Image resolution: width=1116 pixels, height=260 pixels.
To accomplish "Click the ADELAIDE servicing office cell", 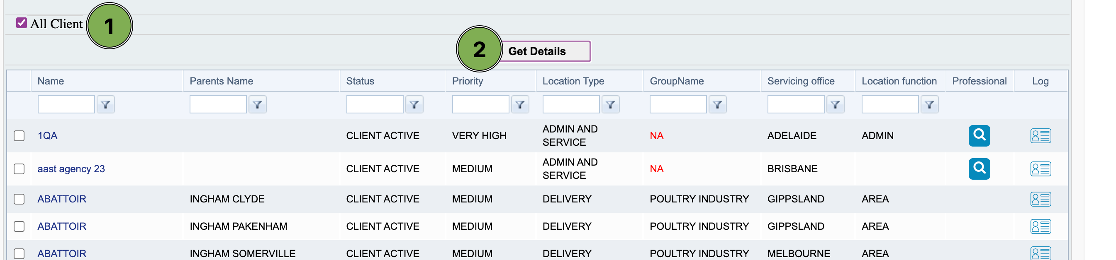I will tap(792, 136).
